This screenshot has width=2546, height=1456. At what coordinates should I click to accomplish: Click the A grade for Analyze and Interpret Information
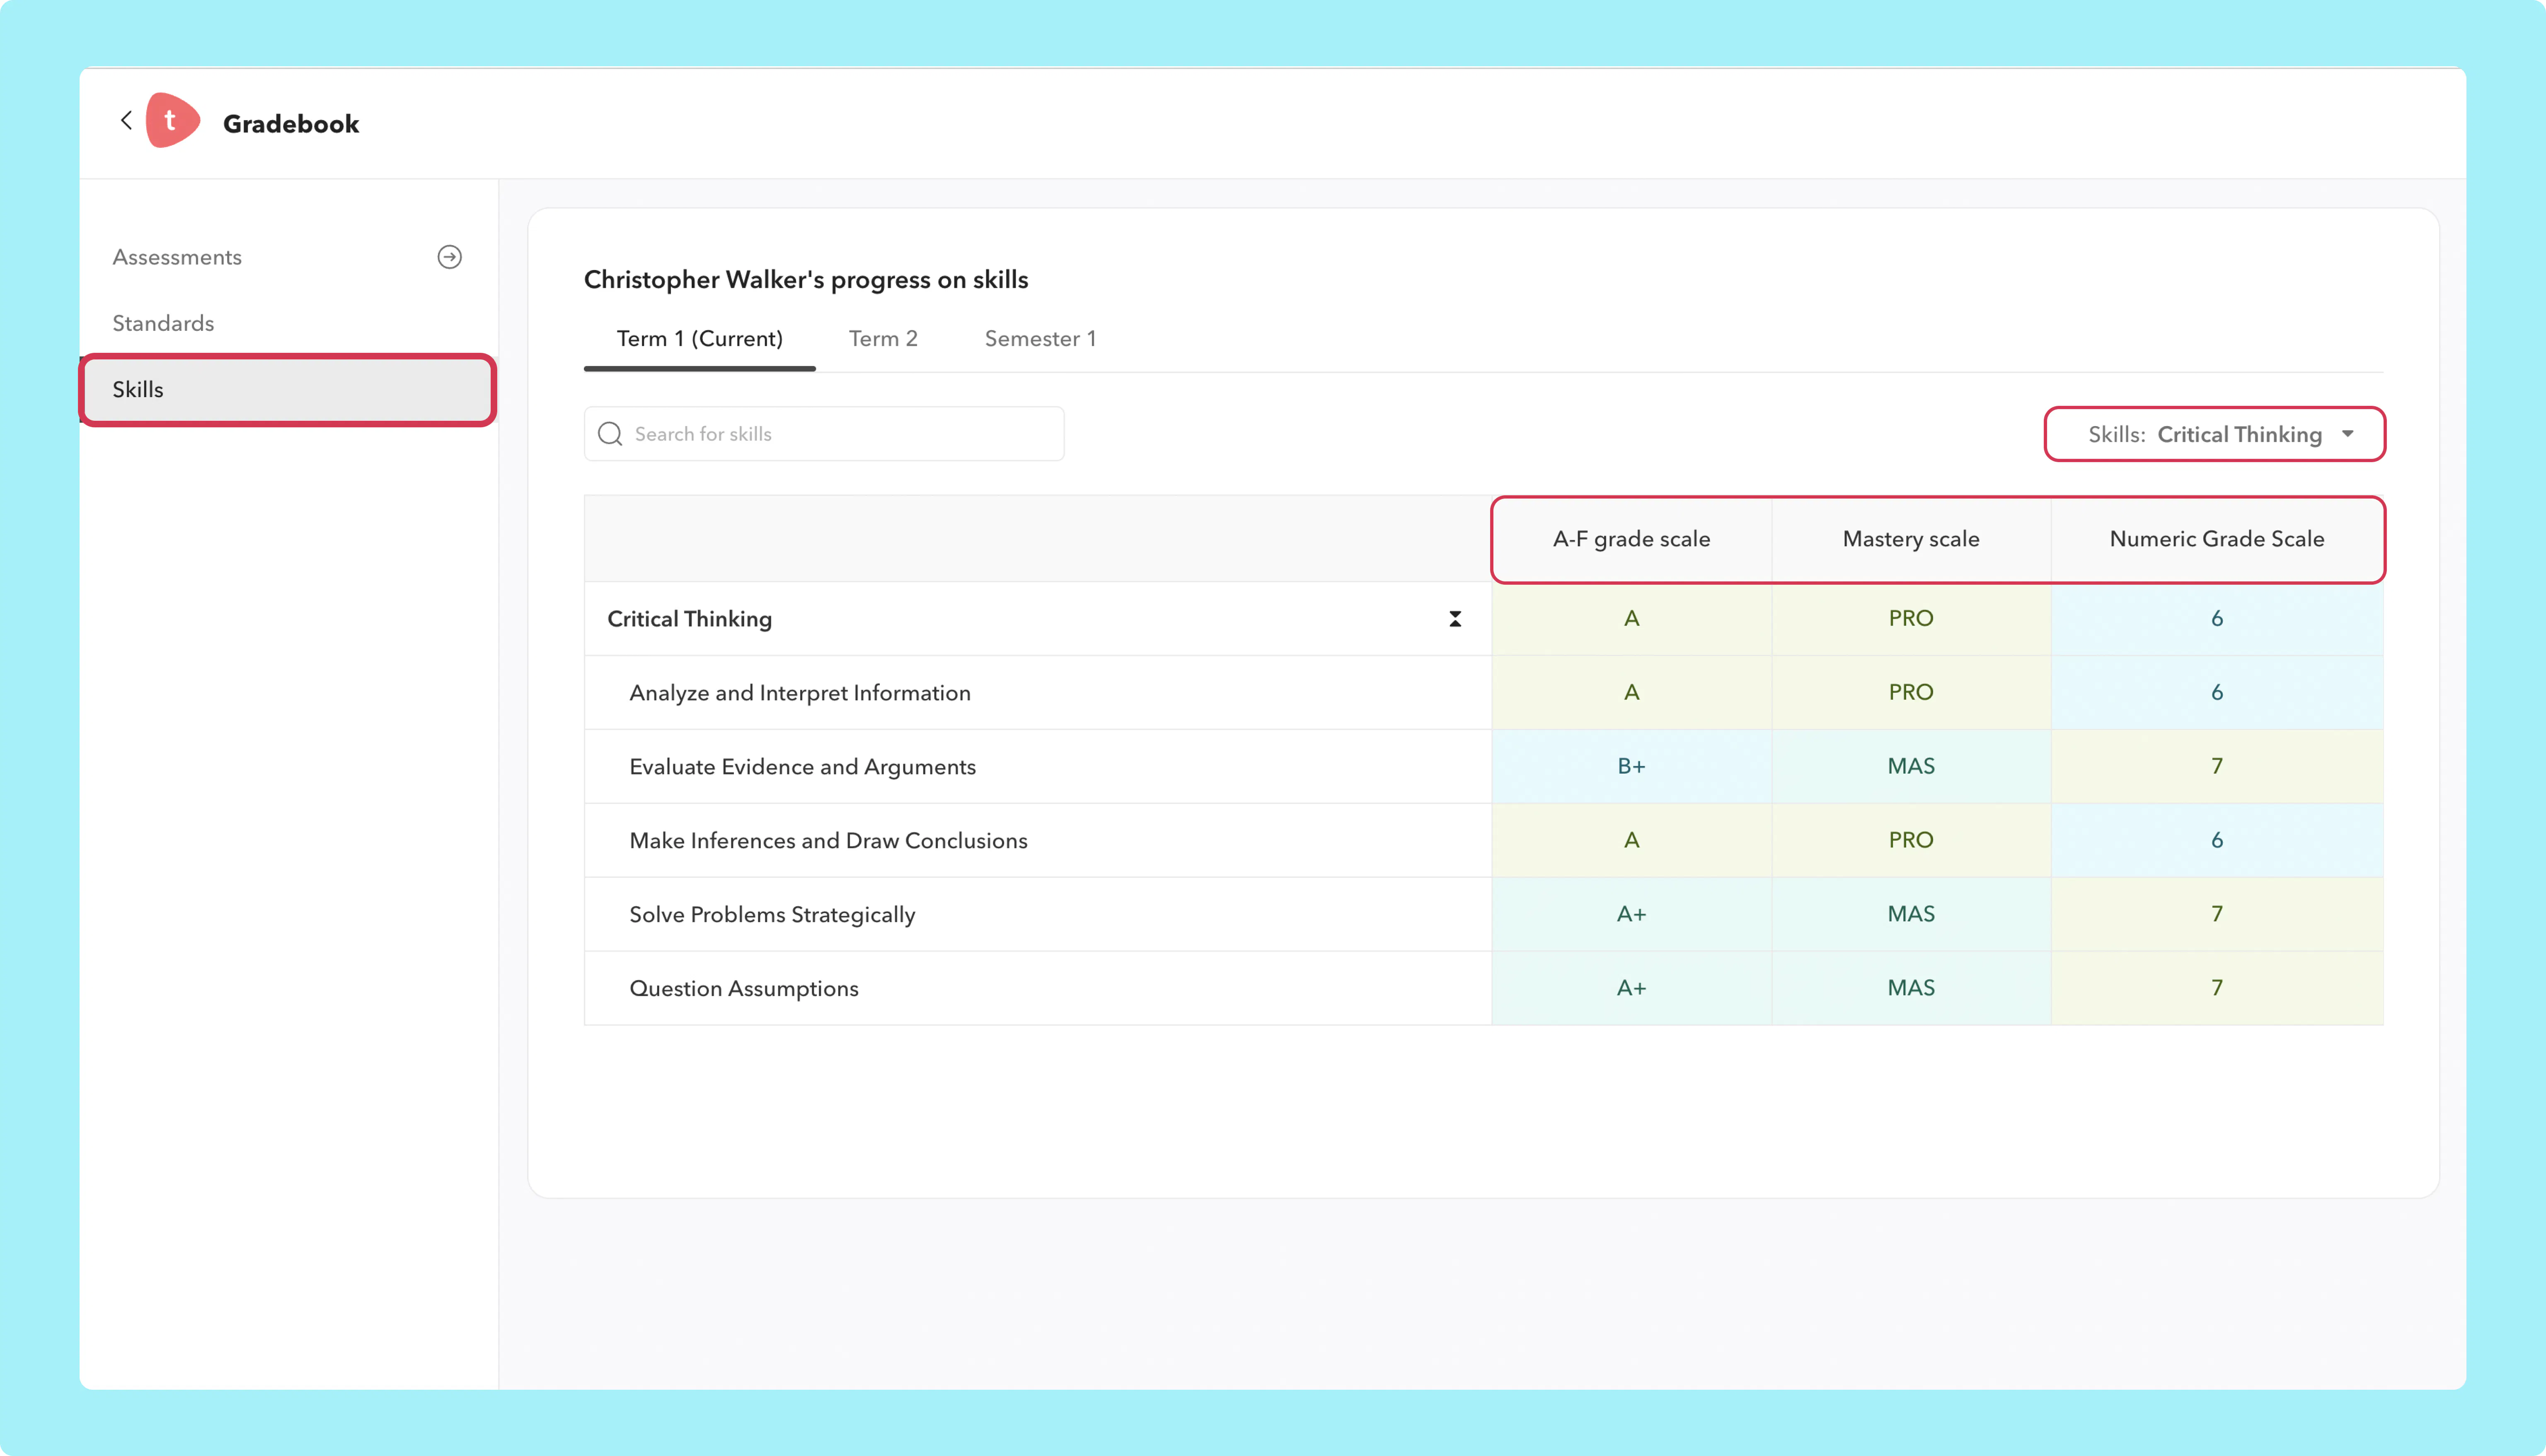1631,693
